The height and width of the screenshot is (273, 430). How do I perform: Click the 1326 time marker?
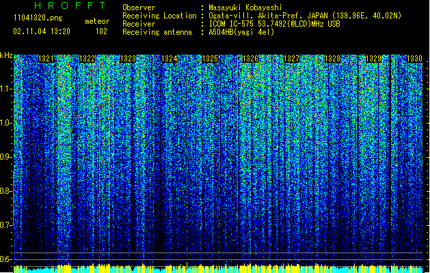pyautogui.click(x=251, y=59)
